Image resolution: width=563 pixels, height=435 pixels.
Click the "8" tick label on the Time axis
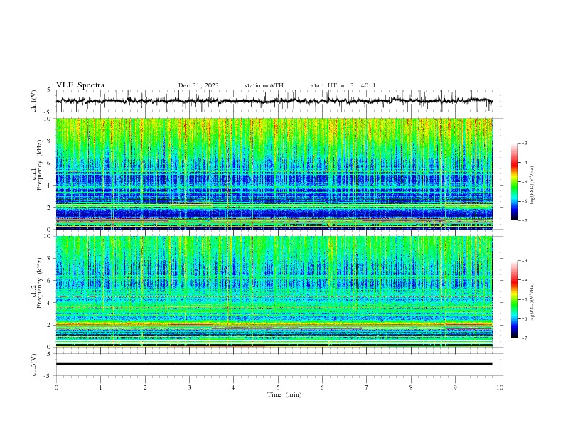(x=411, y=387)
